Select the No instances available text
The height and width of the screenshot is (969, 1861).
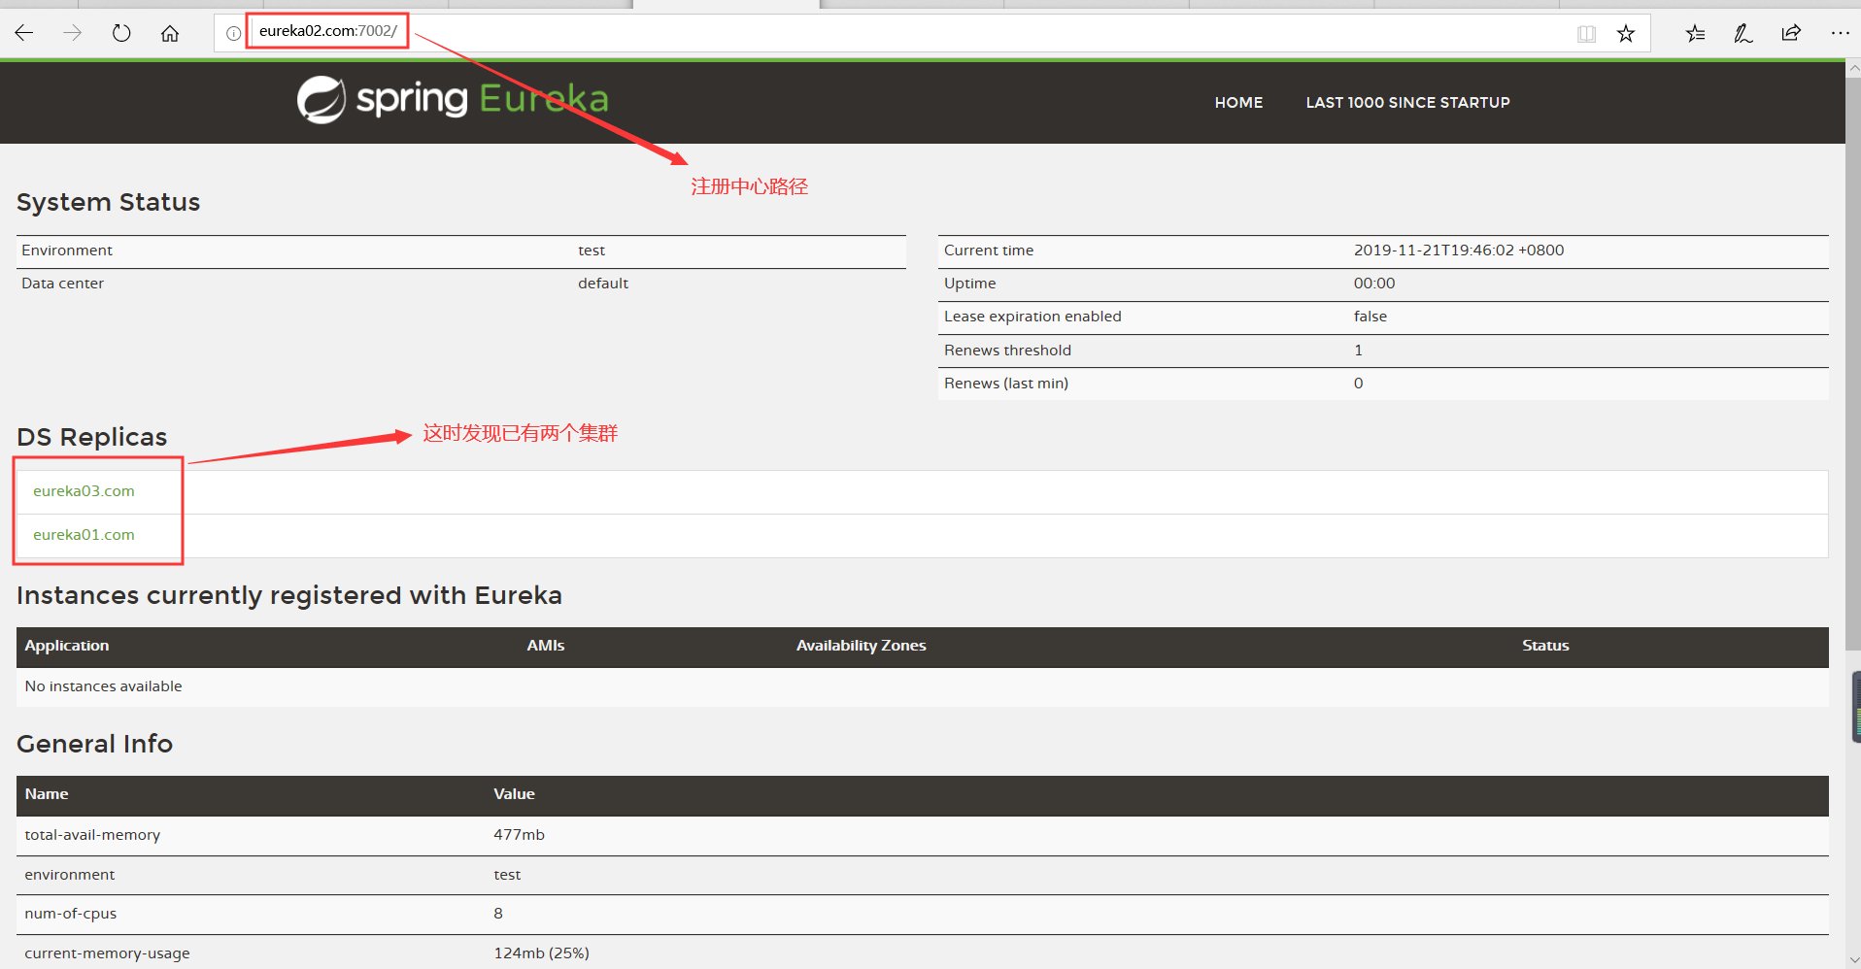pyautogui.click(x=103, y=686)
